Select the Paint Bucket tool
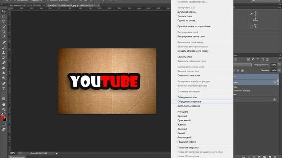282x158 pixels. 4,68
